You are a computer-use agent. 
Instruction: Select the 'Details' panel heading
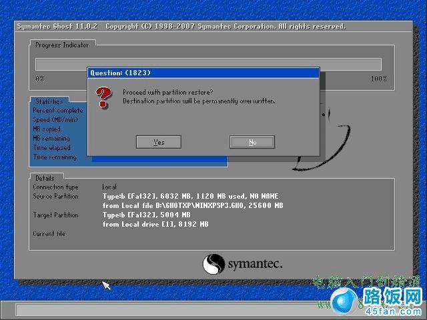(x=45, y=178)
